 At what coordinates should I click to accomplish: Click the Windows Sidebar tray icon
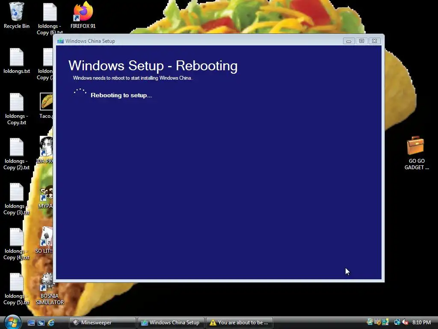coord(385,322)
